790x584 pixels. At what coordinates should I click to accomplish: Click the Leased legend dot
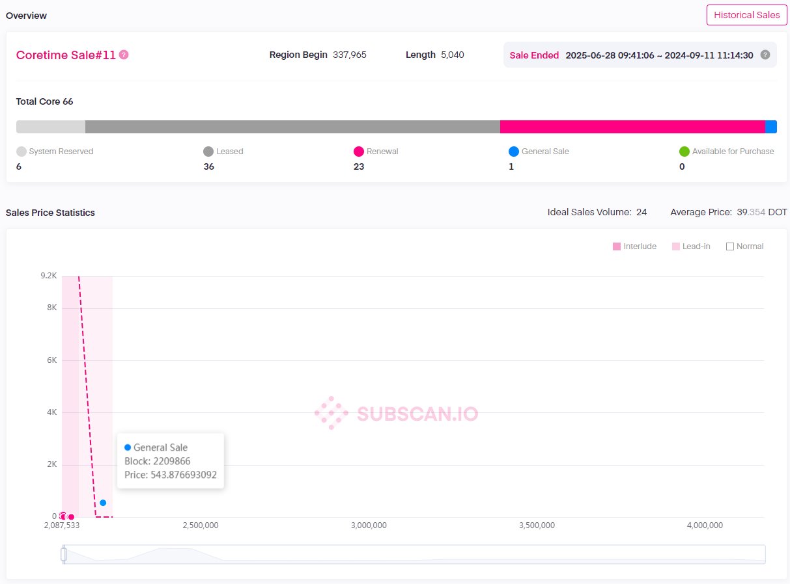(x=208, y=152)
